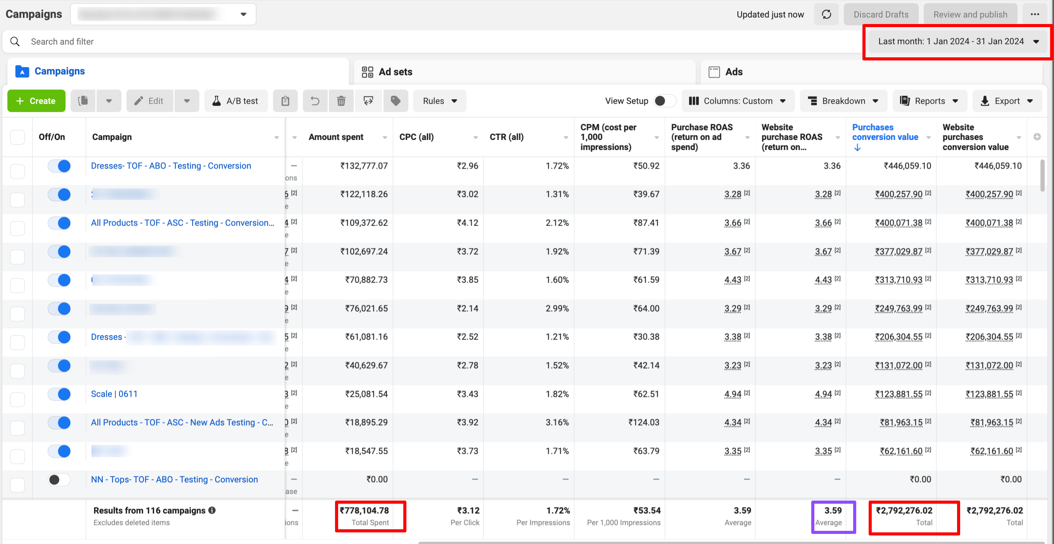Select the A/B test tool

click(x=236, y=100)
